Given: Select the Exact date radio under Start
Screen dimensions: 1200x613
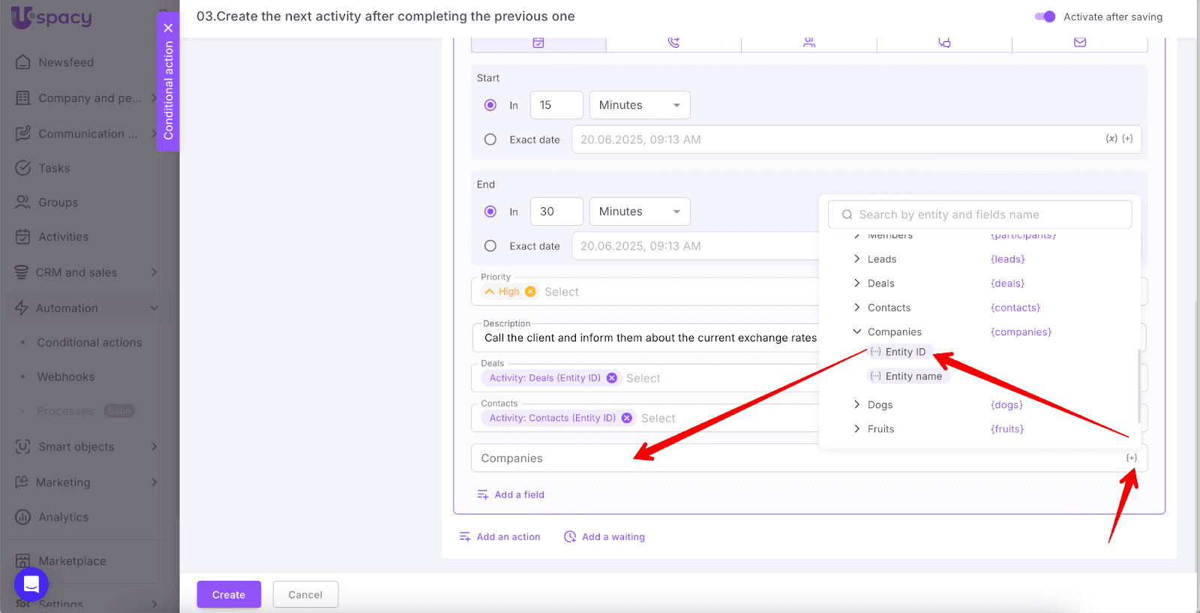Looking at the screenshot, I should 490,140.
